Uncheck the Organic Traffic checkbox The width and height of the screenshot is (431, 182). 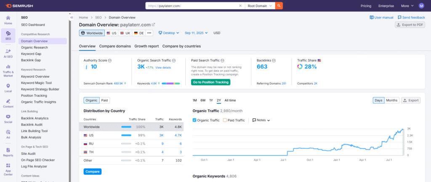pyautogui.click(x=194, y=120)
